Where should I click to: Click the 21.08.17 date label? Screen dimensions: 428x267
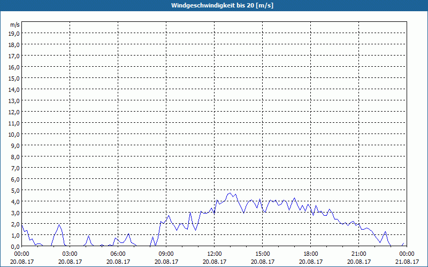(407, 262)
